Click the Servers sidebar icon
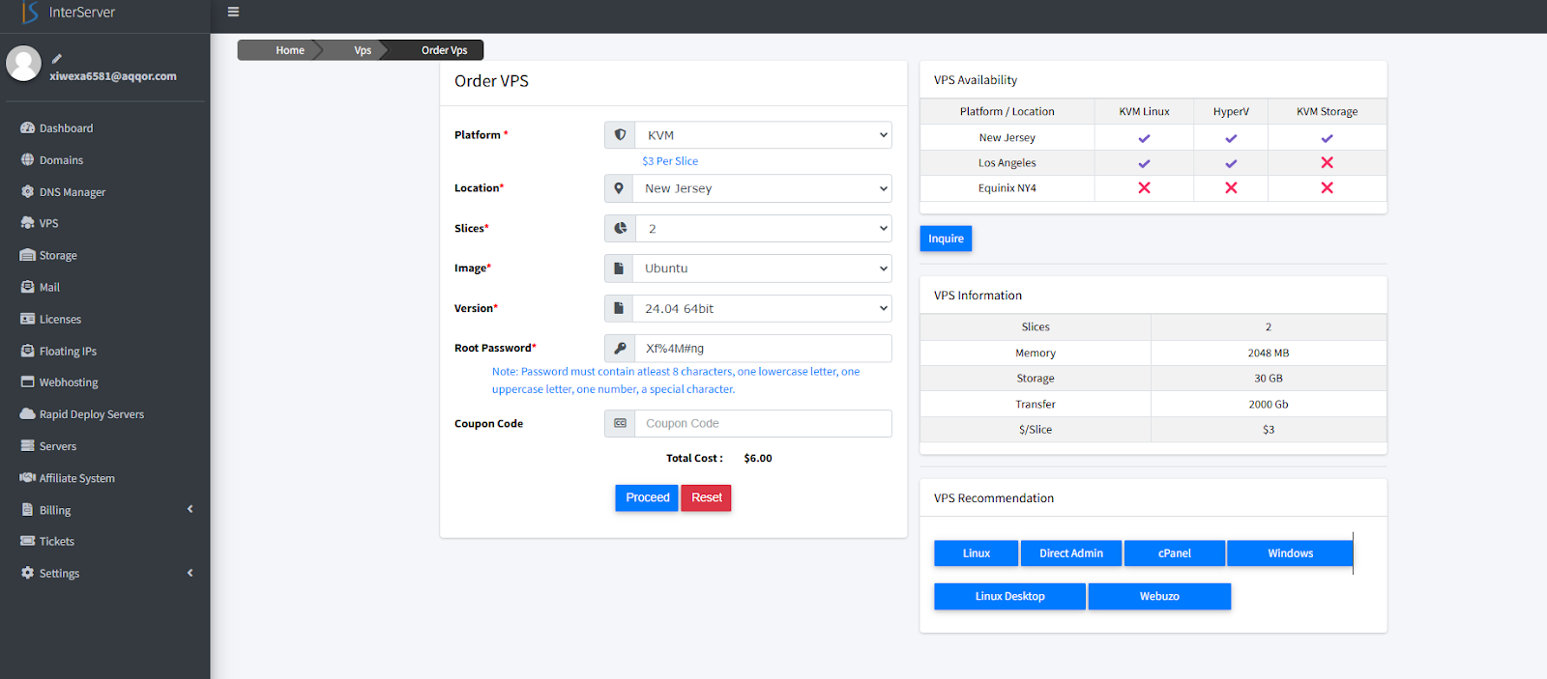 tap(27, 445)
